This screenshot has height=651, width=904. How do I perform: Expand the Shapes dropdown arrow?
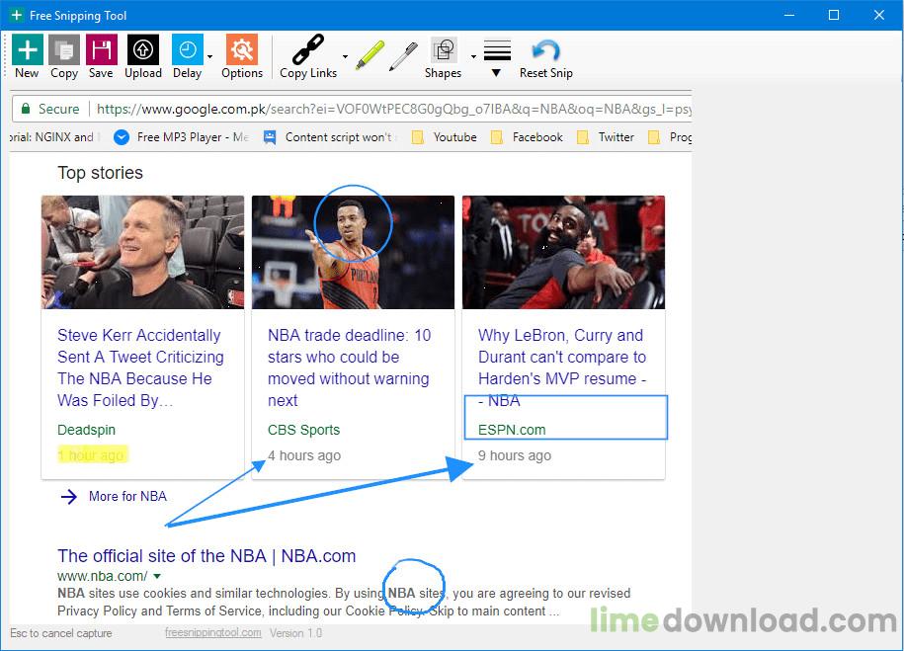pos(473,56)
